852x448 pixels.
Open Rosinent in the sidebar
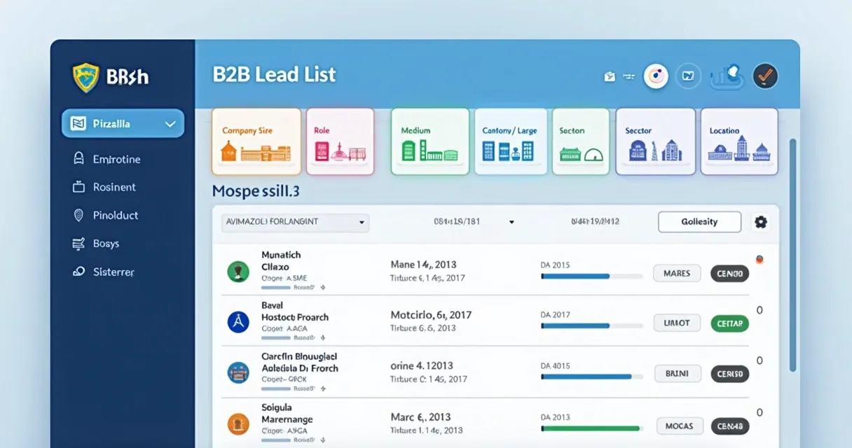pos(114,187)
